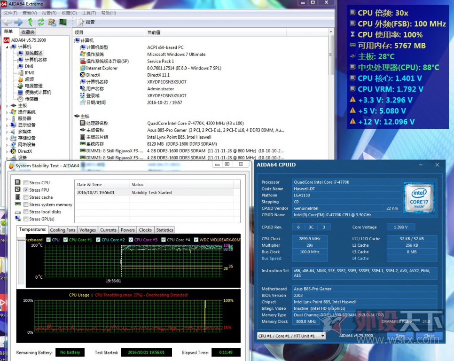The width and height of the screenshot is (454, 361).
Task: Expand the 网络设备 tree node
Action: 7,145
